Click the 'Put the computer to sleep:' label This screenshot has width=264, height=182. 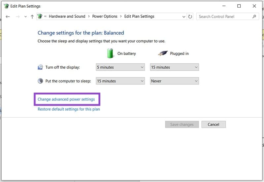[68, 81]
